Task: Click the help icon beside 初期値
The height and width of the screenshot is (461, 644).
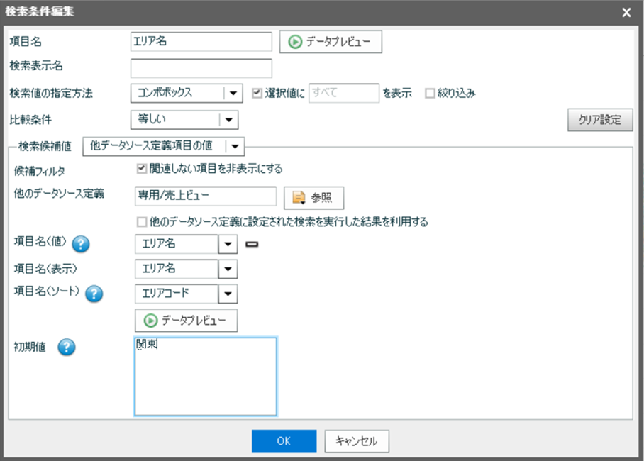Action: (x=67, y=348)
